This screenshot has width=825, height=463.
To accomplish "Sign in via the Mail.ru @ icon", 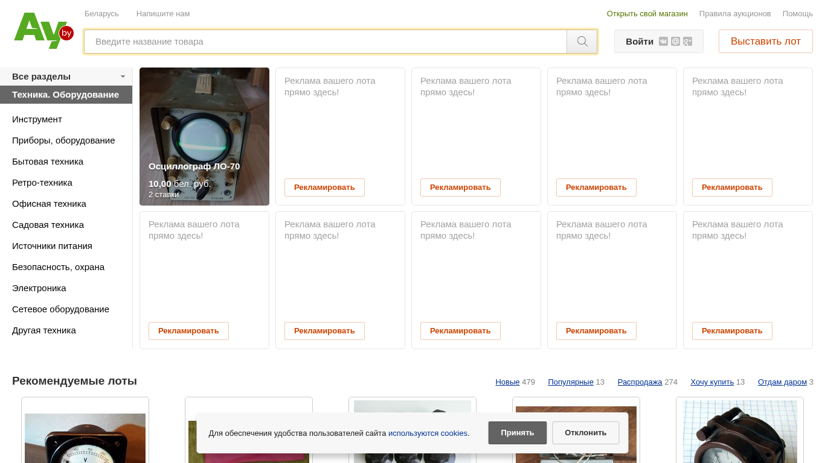I will point(675,42).
